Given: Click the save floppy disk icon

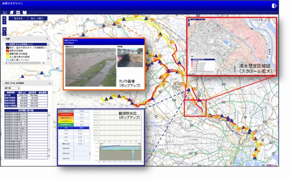Looking at the screenshot, I should (24, 12).
